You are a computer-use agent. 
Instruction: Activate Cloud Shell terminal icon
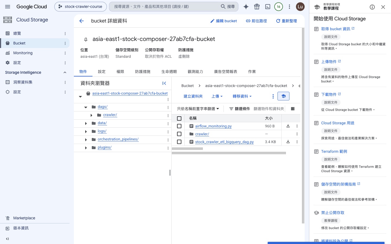268,7
